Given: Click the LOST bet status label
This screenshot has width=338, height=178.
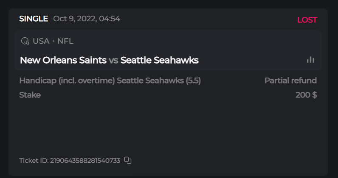Looking at the screenshot, I should (x=307, y=20).
